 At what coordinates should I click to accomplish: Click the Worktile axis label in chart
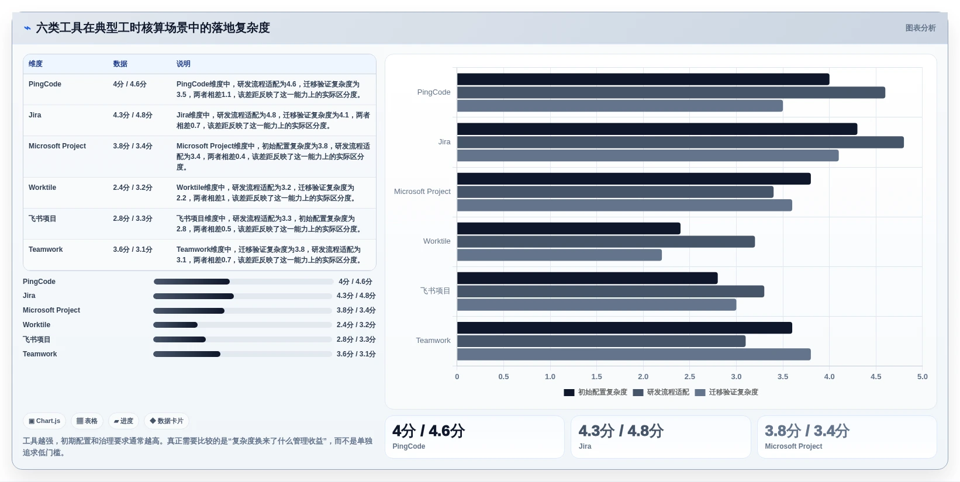pyautogui.click(x=437, y=241)
